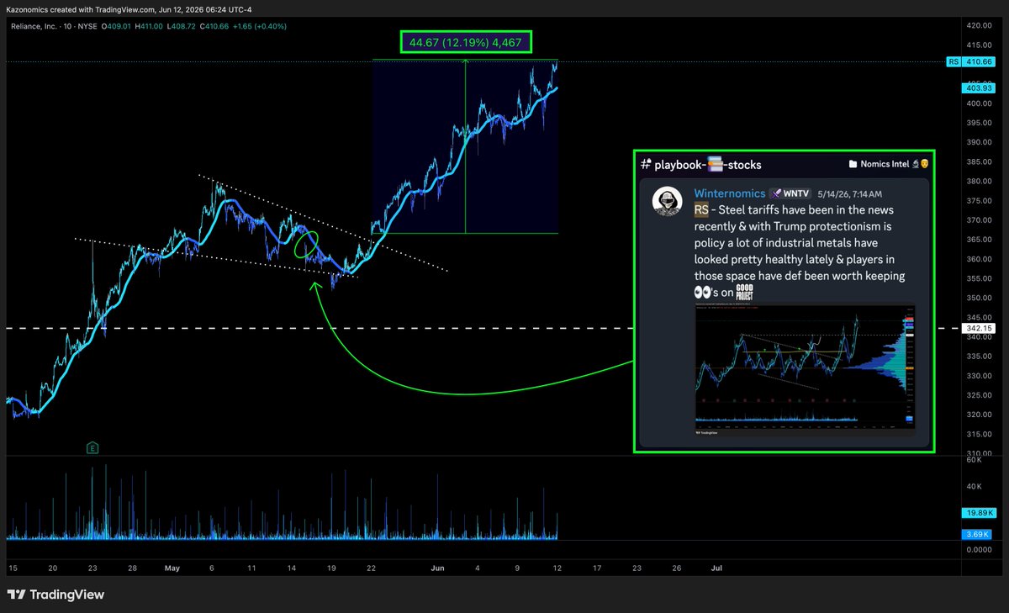The width and height of the screenshot is (1009, 613).
Task: Click the TradingView wordmark text
Action: pos(67,595)
